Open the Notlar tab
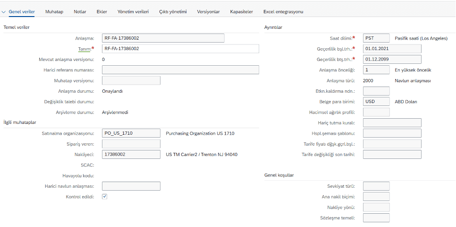Screen dimensions: 456x227 (x=80, y=11)
